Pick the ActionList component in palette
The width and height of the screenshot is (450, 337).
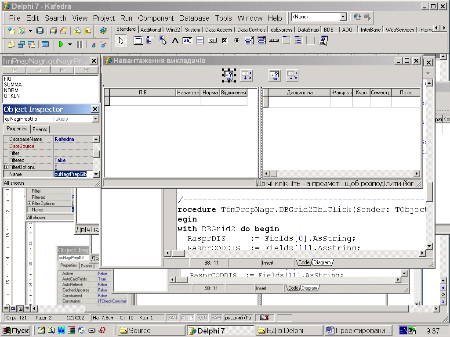323,40
